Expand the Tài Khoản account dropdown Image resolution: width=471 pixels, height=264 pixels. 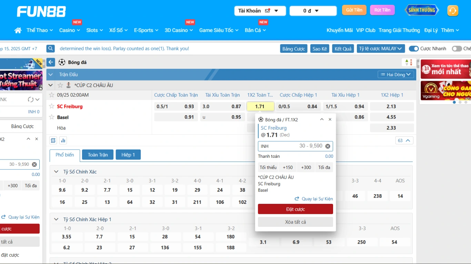pyautogui.click(x=260, y=11)
